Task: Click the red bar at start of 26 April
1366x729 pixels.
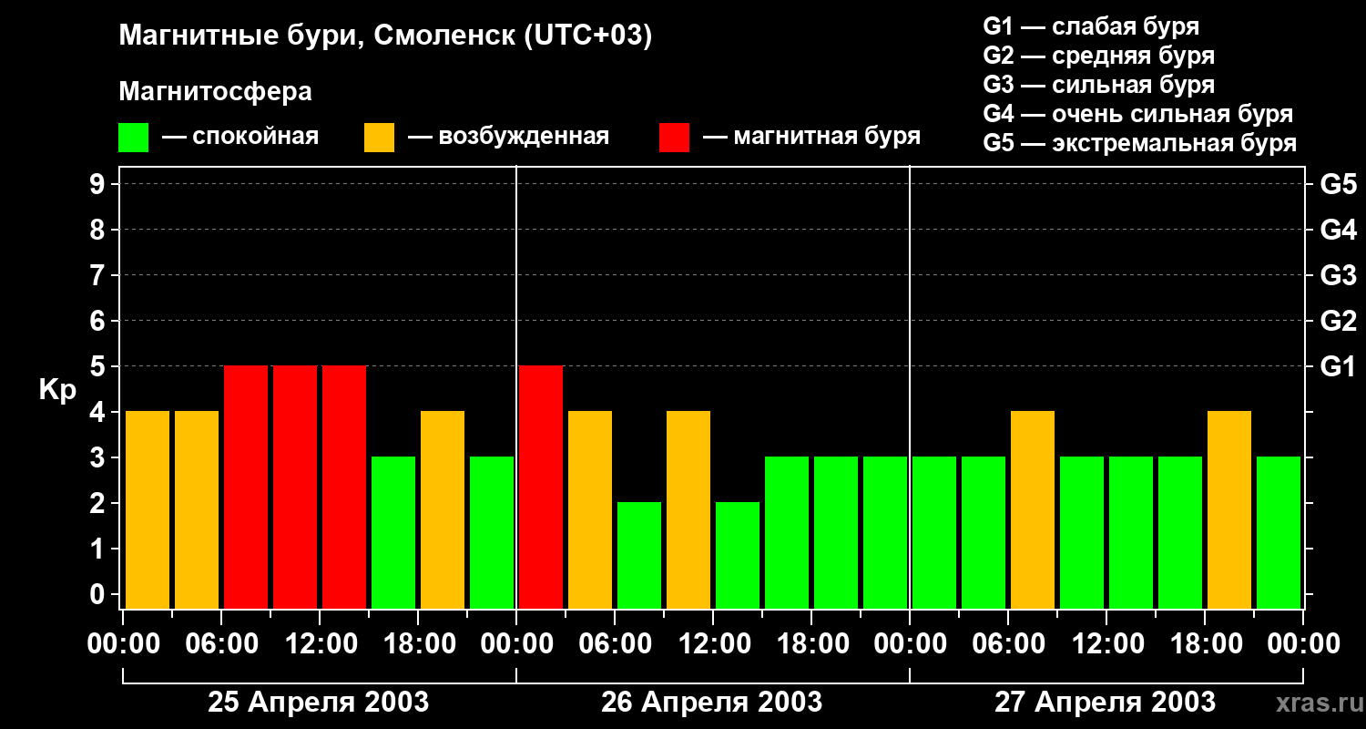Action: point(541,487)
